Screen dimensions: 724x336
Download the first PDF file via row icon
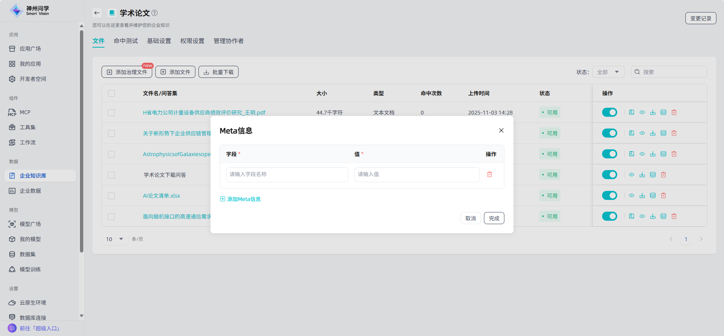(653, 112)
